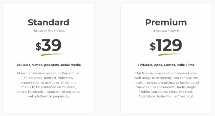This screenshot has height=116, width=215.
Task: Click the gold brush stroke under $39
Action: [x=52, y=54]
